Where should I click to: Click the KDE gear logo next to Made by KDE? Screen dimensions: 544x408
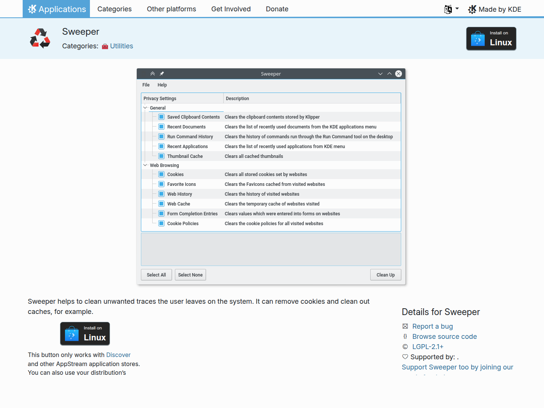[472, 9]
